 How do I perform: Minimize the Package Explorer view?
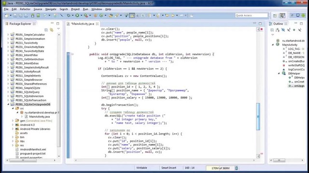click(x=52, y=24)
